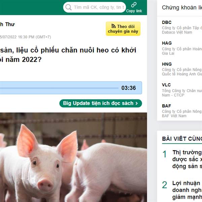Click the Big Update arrow chevron
Screen dimensions: 202x202
[137, 103]
